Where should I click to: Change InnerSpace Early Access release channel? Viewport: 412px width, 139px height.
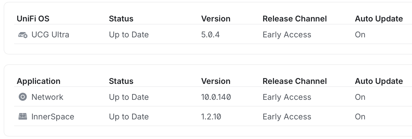click(287, 117)
